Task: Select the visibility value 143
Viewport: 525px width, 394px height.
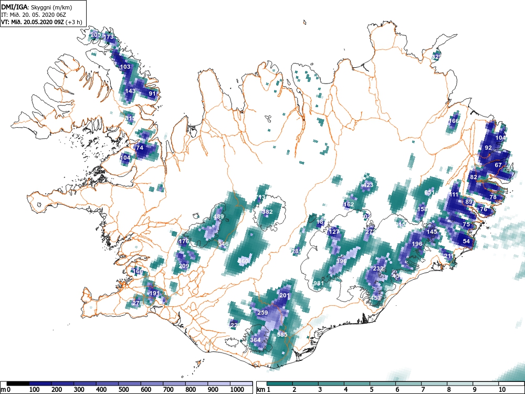Action: tap(130, 91)
